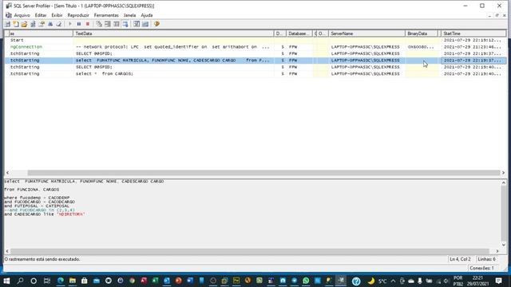Screen dimensions: 511x287
Task: Open Task View from the taskbar
Action: (x=47, y=281)
